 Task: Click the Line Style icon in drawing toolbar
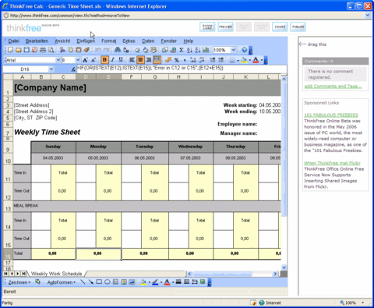(x=178, y=281)
